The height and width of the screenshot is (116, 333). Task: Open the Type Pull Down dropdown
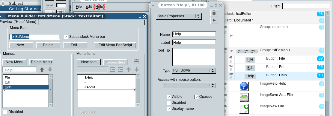(x=194, y=70)
